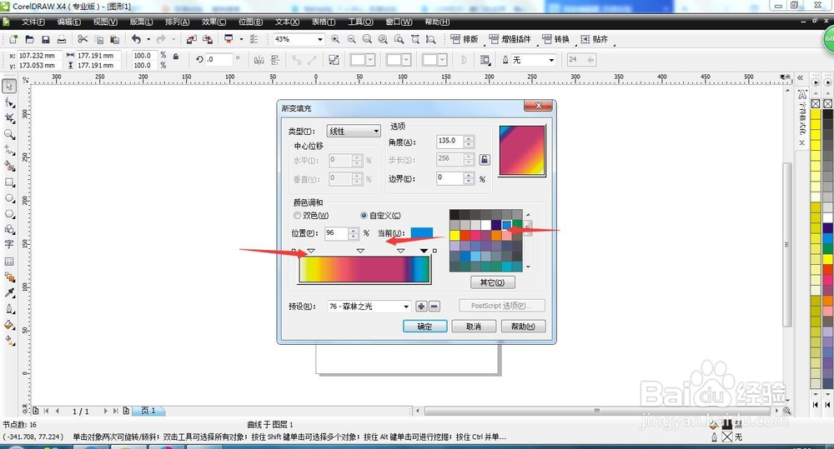This screenshot has height=449, width=834.
Task: Select the Crop tool
Action: pos(9,118)
